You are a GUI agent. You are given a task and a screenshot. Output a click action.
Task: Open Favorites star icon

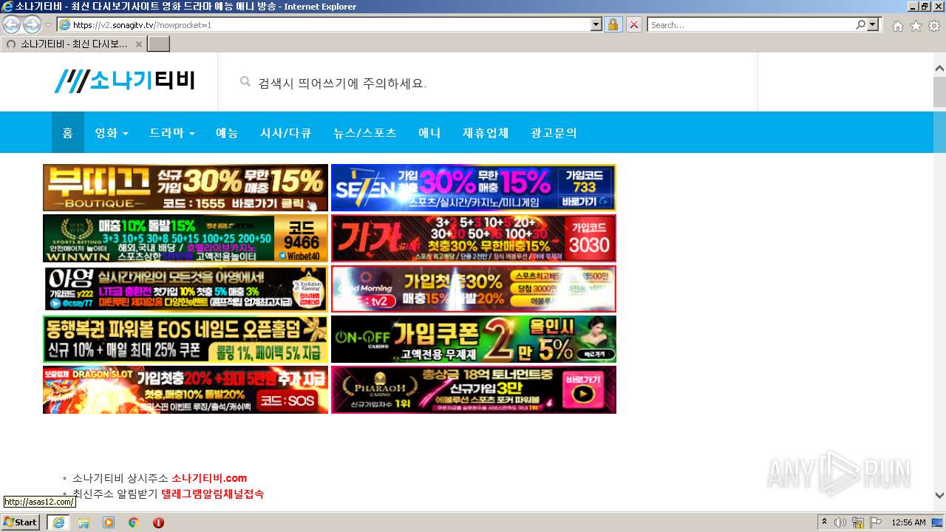(x=916, y=26)
